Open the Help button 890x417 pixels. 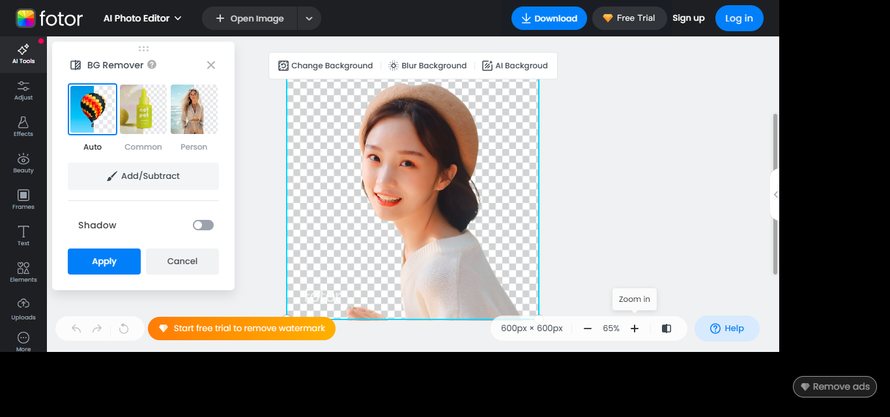[727, 329]
